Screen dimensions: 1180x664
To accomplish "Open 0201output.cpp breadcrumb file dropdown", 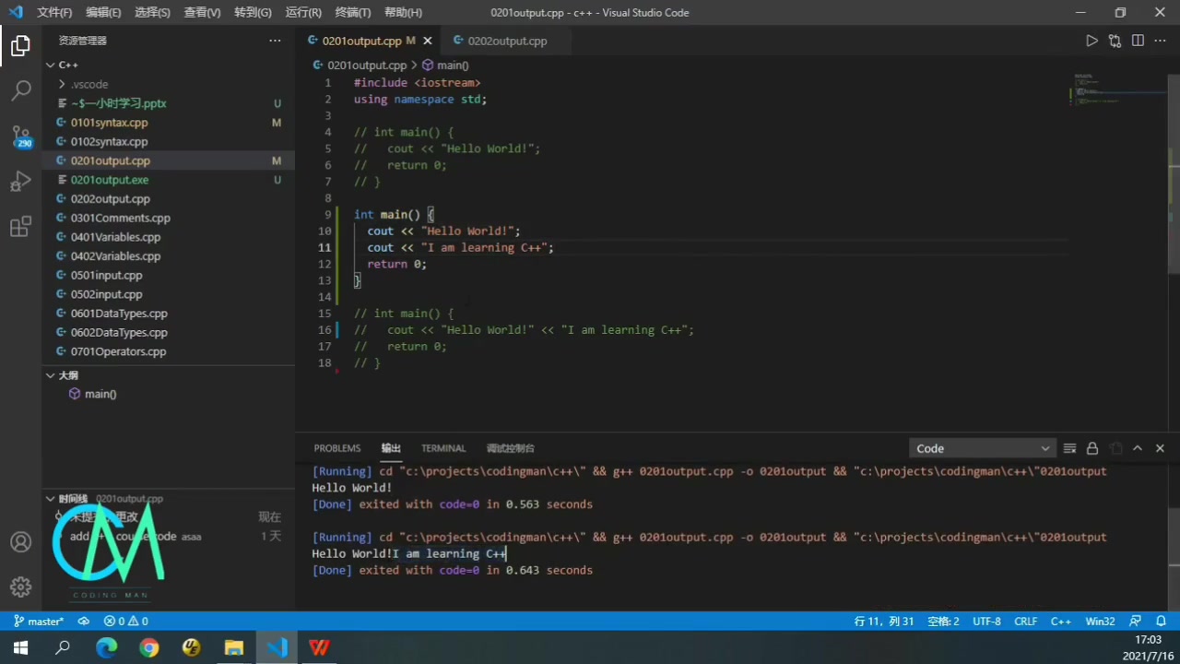I will (x=360, y=65).
